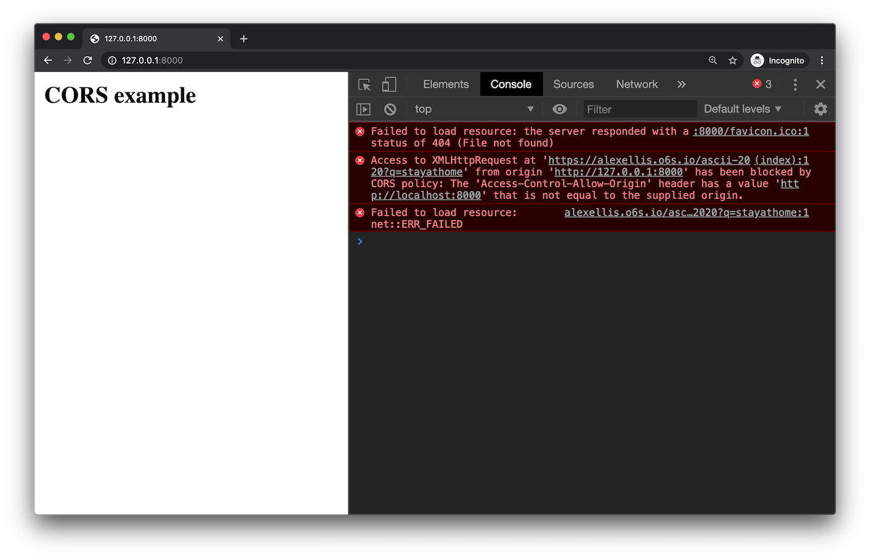Screen dimensions: 870x560
Task: Close the 127.0.0.1:8000 browser tab
Action: tap(220, 39)
